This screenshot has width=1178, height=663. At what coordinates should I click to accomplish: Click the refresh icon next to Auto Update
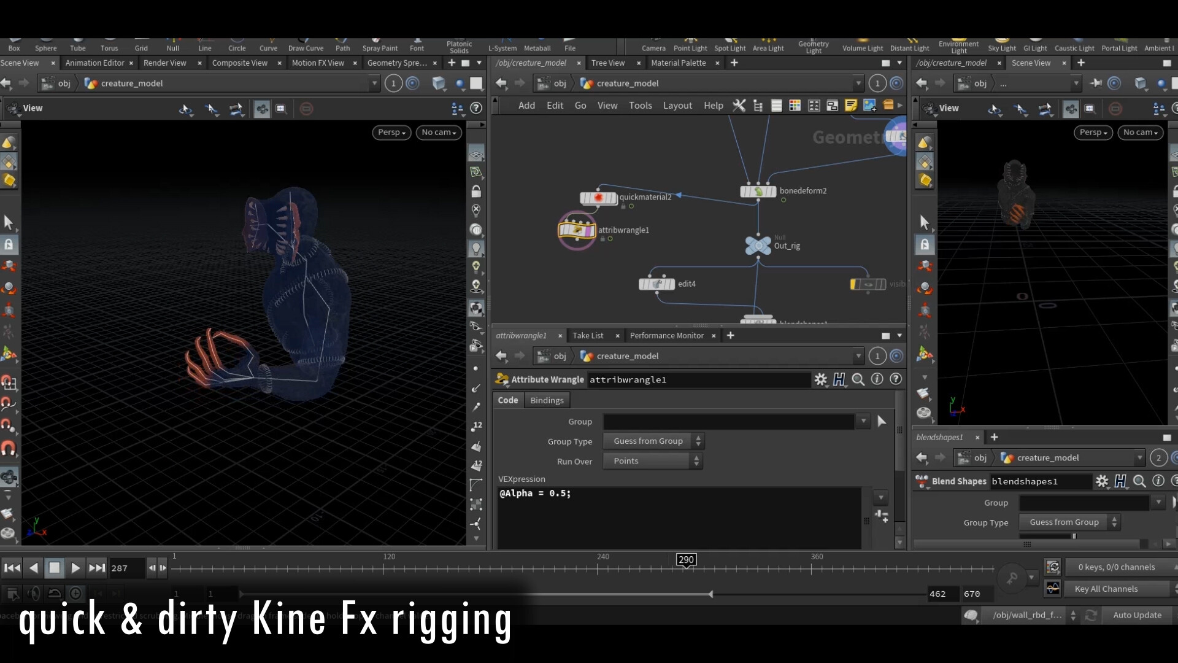click(1091, 615)
